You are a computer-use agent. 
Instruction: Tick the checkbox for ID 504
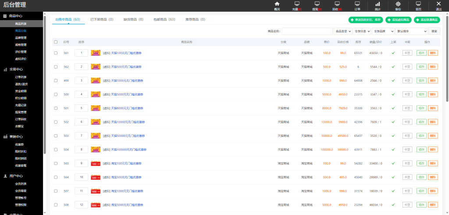56,150
